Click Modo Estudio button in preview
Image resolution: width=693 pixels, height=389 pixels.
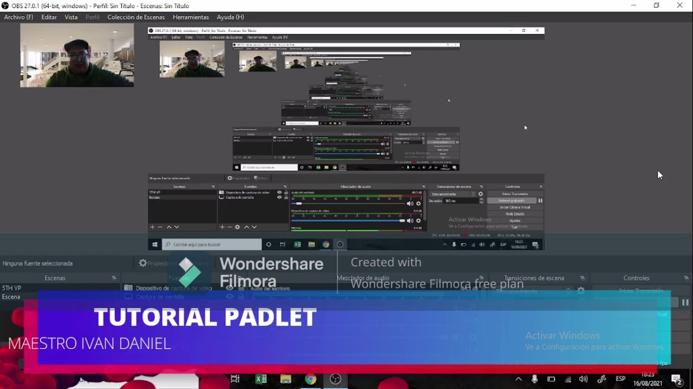pyautogui.click(x=515, y=214)
